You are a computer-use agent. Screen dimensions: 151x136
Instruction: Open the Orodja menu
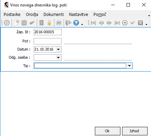[x=32, y=15]
